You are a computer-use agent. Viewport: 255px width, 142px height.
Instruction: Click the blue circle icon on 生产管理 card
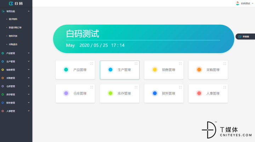(x=110, y=70)
